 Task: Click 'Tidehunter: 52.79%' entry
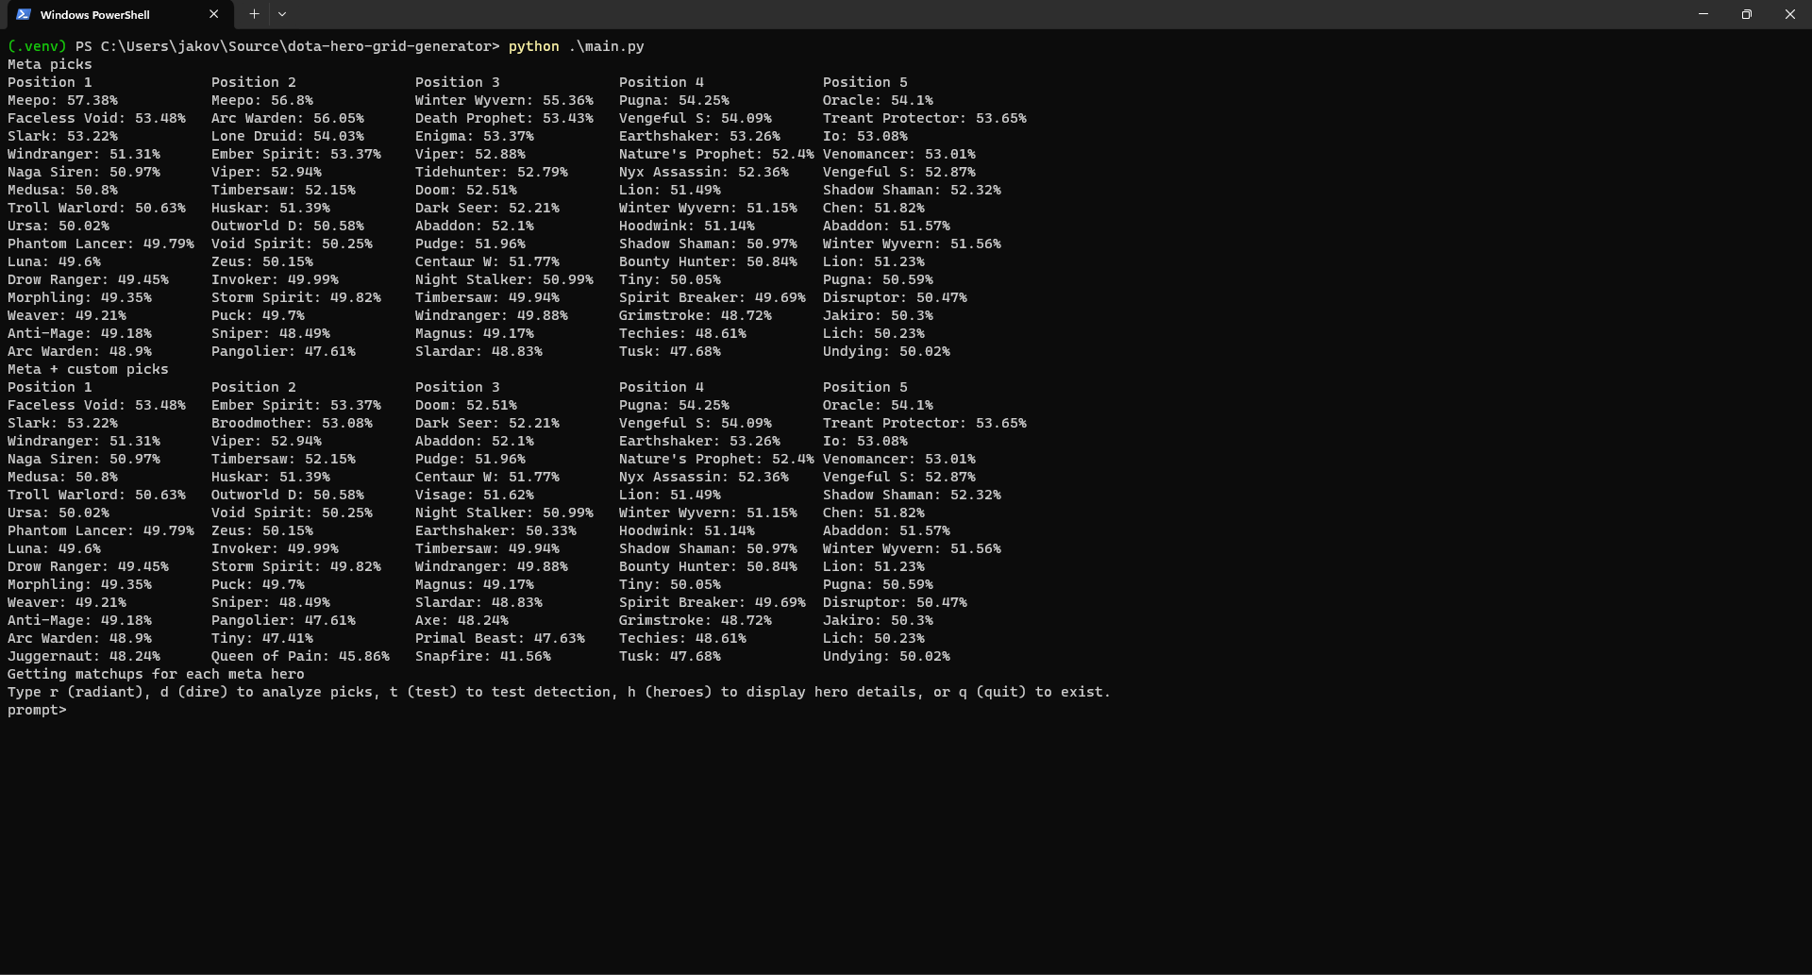(492, 172)
